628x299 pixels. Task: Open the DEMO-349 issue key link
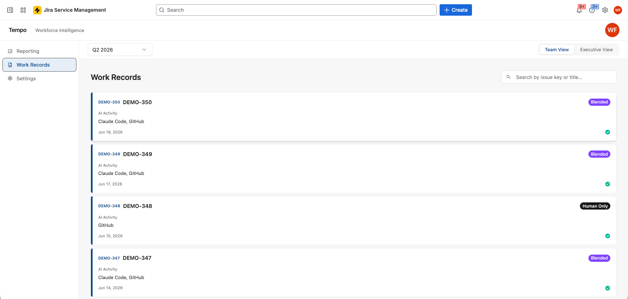[109, 154]
